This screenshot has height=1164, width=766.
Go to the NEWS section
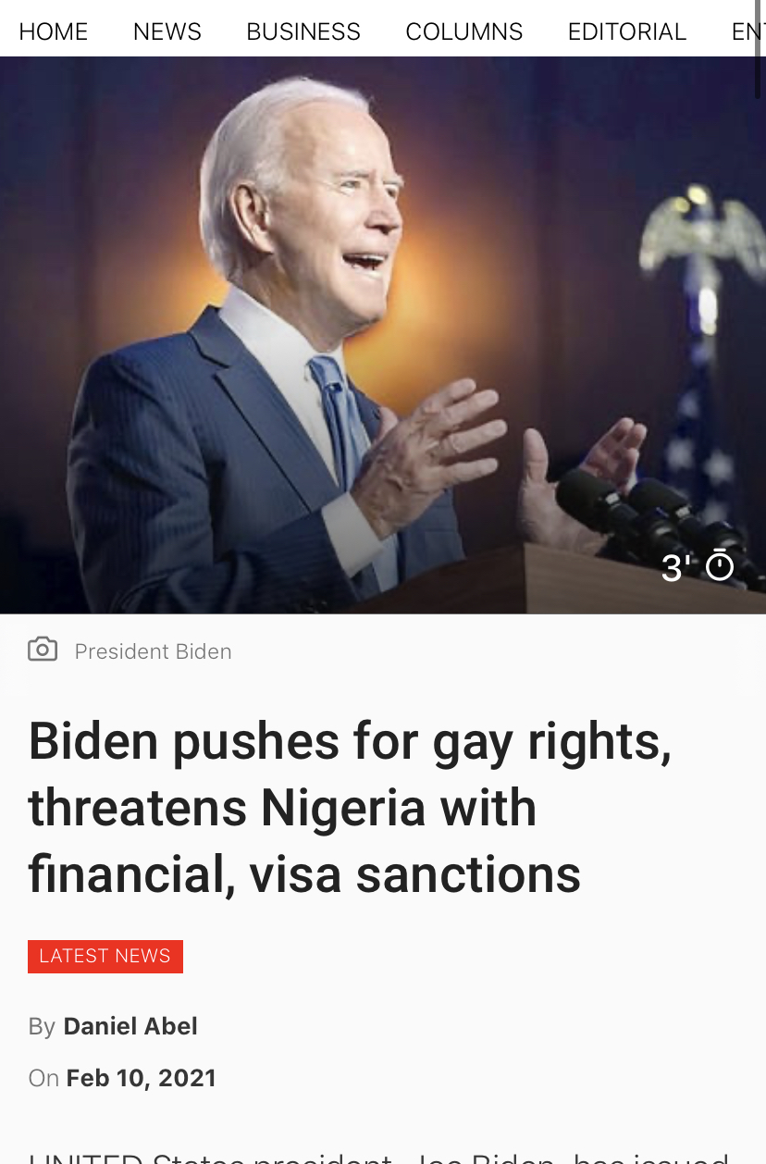pos(167,31)
